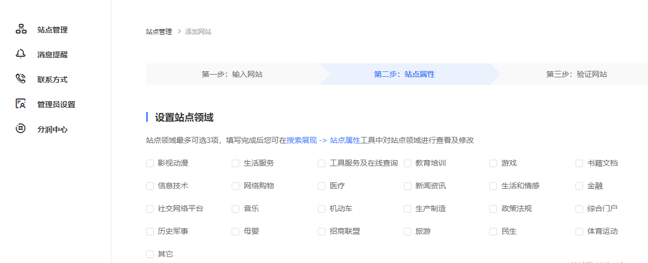Click the 管理员设置 admin icon

coord(21,104)
